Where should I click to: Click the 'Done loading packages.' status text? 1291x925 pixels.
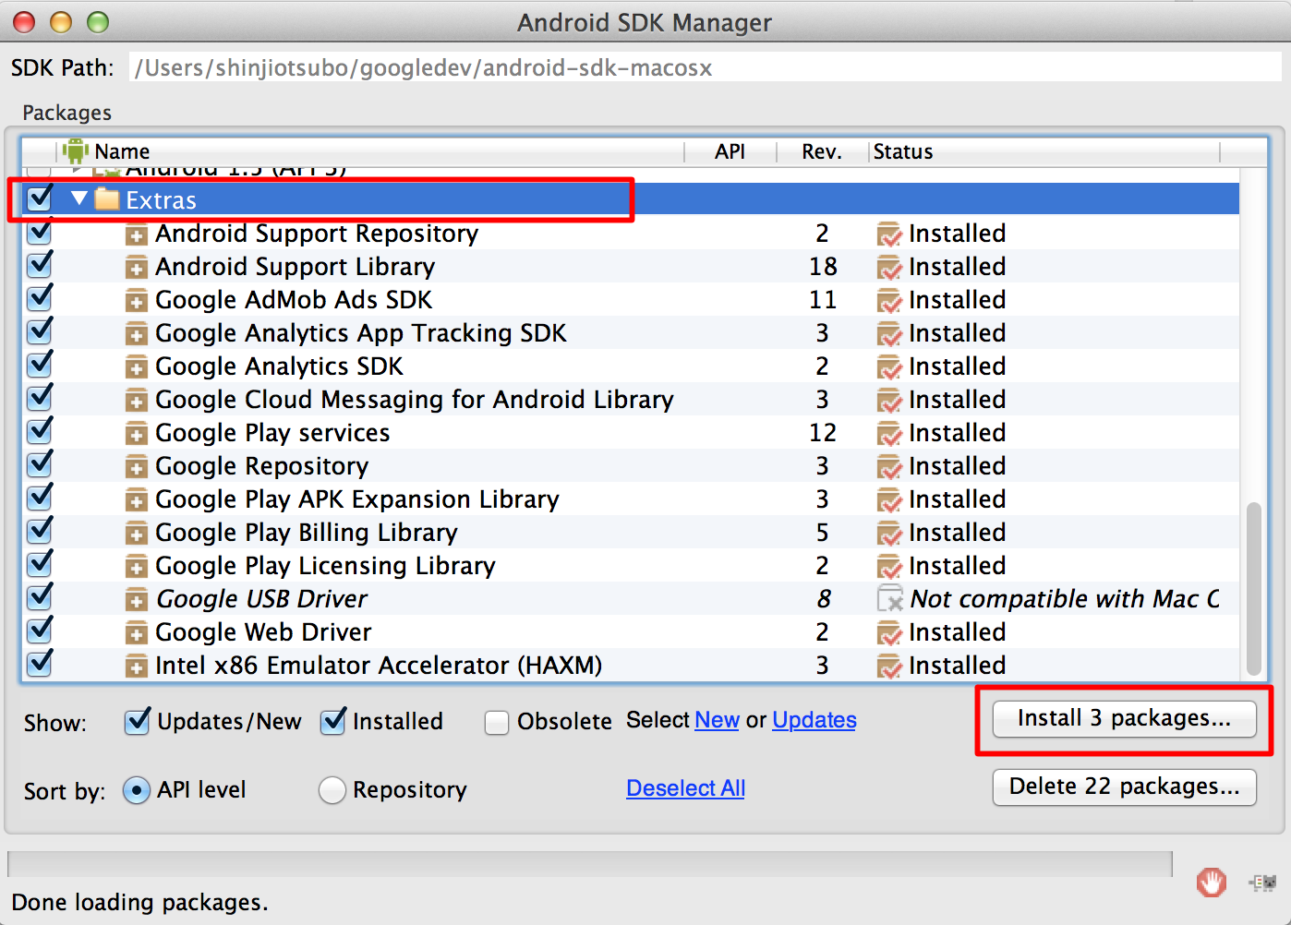(x=139, y=902)
